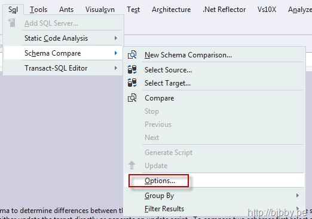Click the Previous menu entry

pyautogui.click(x=214, y=124)
